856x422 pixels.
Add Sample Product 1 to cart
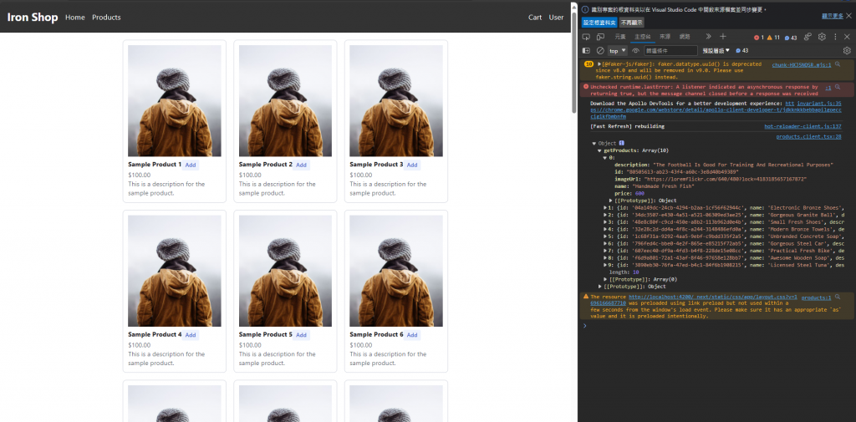191,165
